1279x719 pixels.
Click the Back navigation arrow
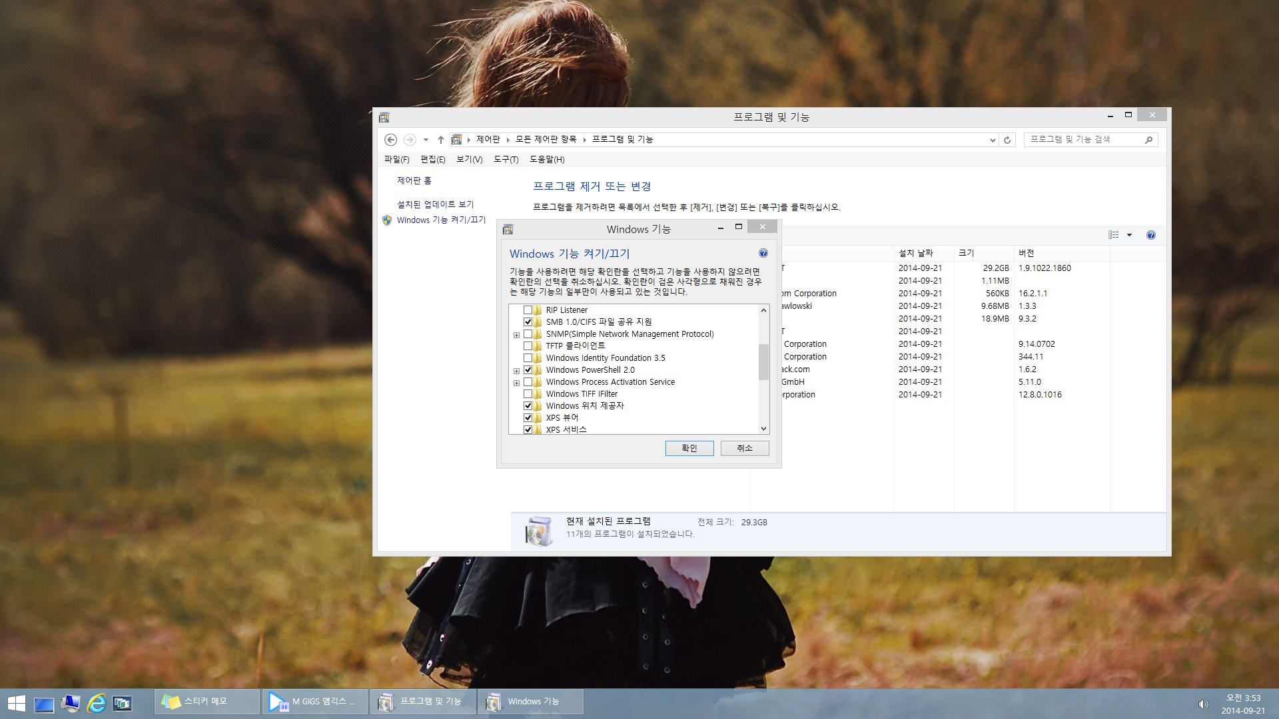coord(391,140)
